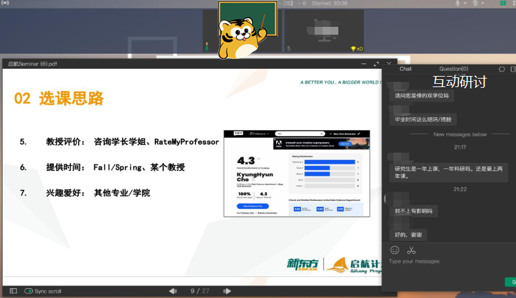The image size is (516, 298).
Task: Click slide line 5 教授评价
Action: (x=119, y=142)
